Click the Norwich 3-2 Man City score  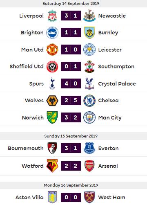tap(71, 117)
